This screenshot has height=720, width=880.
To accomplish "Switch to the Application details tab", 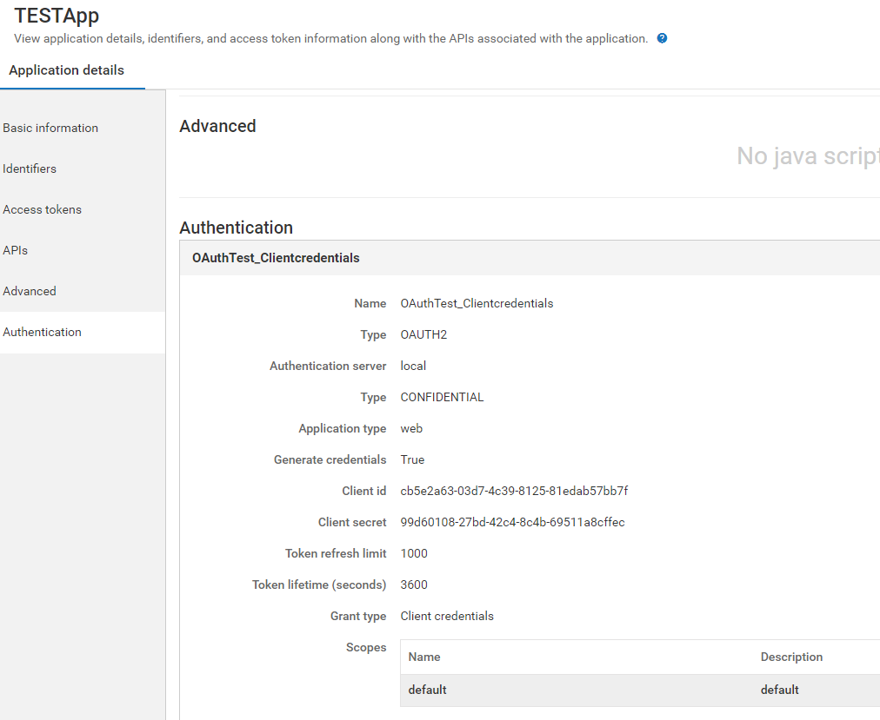I will 66,70.
